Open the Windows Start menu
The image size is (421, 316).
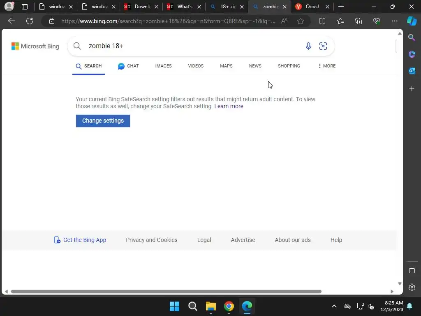pyautogui.click(x=174, y=306)
